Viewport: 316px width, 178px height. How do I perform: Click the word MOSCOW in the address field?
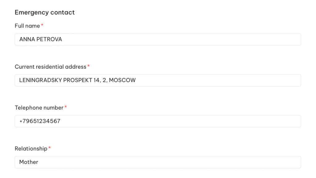(x=123, y=80)
